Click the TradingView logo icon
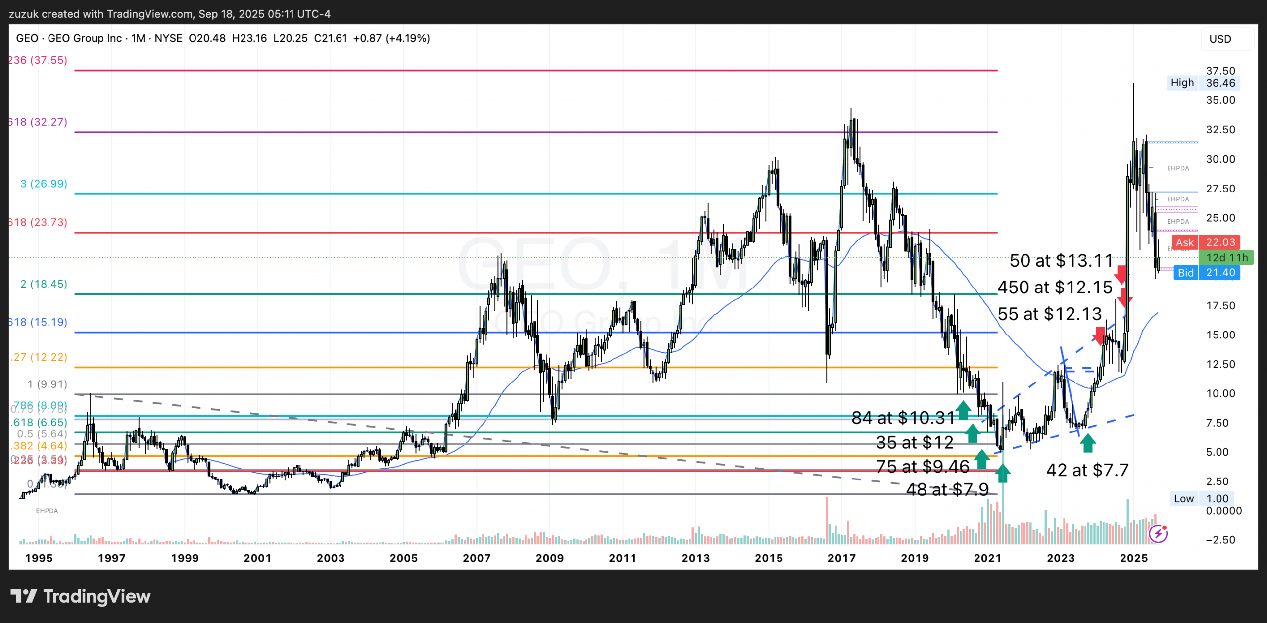1267x623 pixels. click(24, 596)
